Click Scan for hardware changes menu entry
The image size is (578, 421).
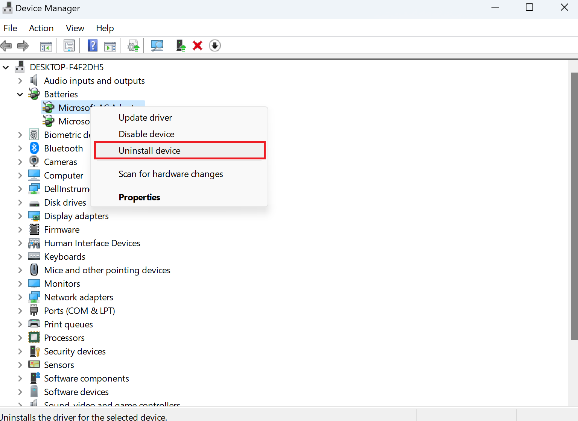coord(170,174)
